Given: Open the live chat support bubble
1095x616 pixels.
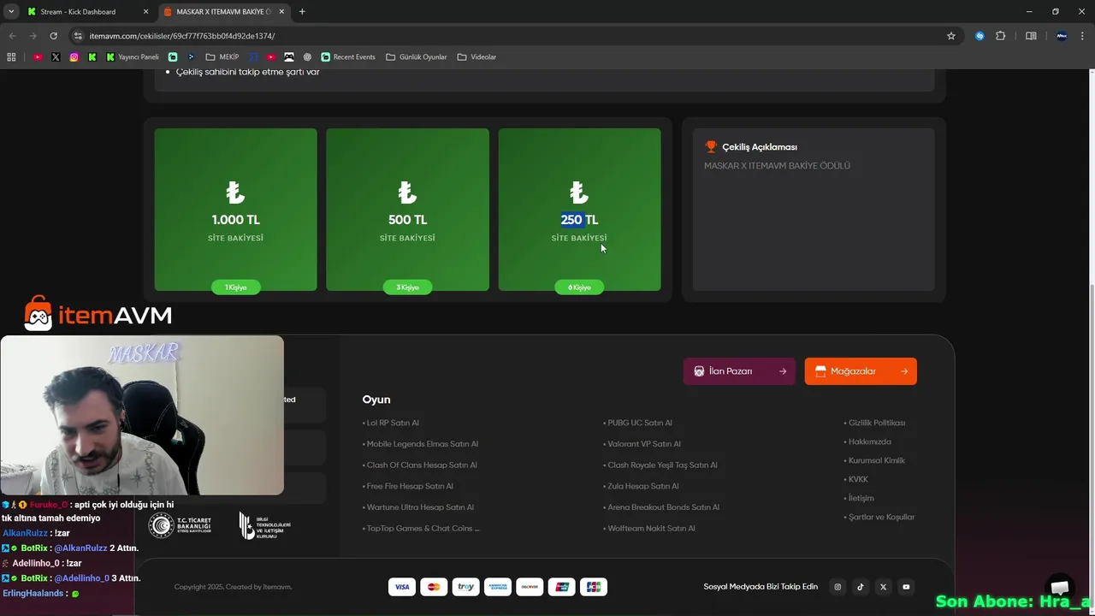Looking at the screenshot, I should coord(1060,587).
